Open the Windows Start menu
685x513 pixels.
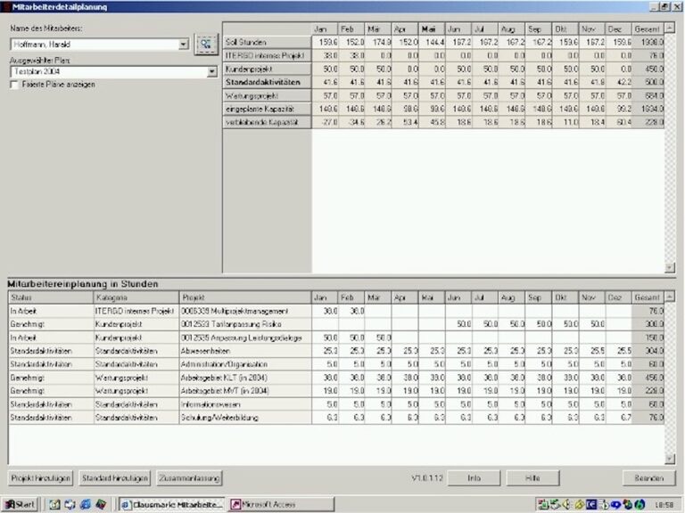[x=20, y=504]
